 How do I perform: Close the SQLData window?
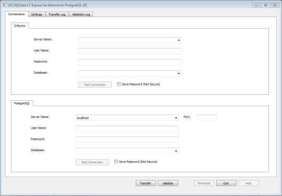click(275, 5)
